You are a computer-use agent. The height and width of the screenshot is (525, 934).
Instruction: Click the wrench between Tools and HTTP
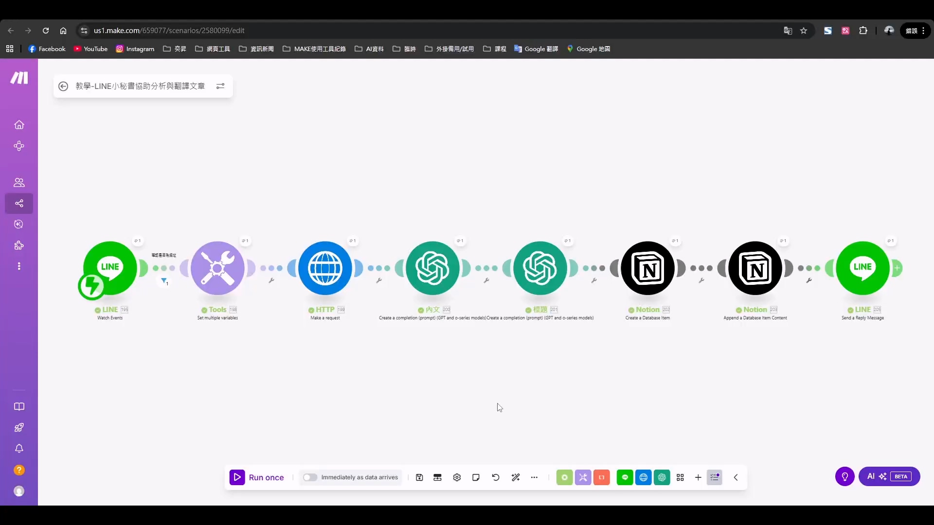(271, 280)
